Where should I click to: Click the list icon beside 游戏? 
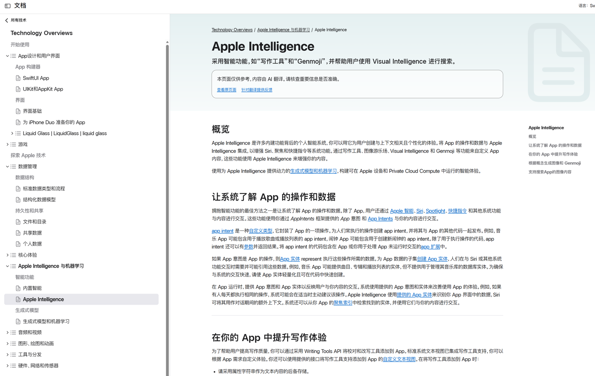pos(14,144)
